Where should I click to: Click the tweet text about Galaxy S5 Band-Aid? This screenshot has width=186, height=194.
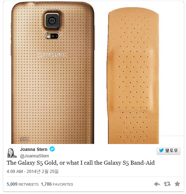coord(81,163)
